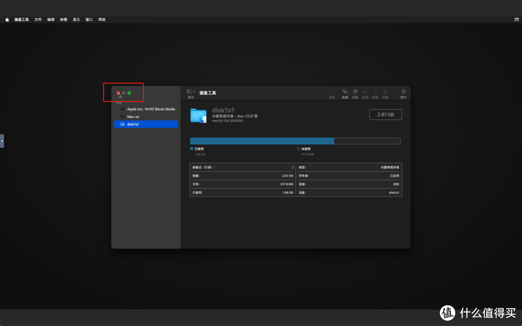Click the Erase (抹掉) toolbar icon

tap(365, 91)
